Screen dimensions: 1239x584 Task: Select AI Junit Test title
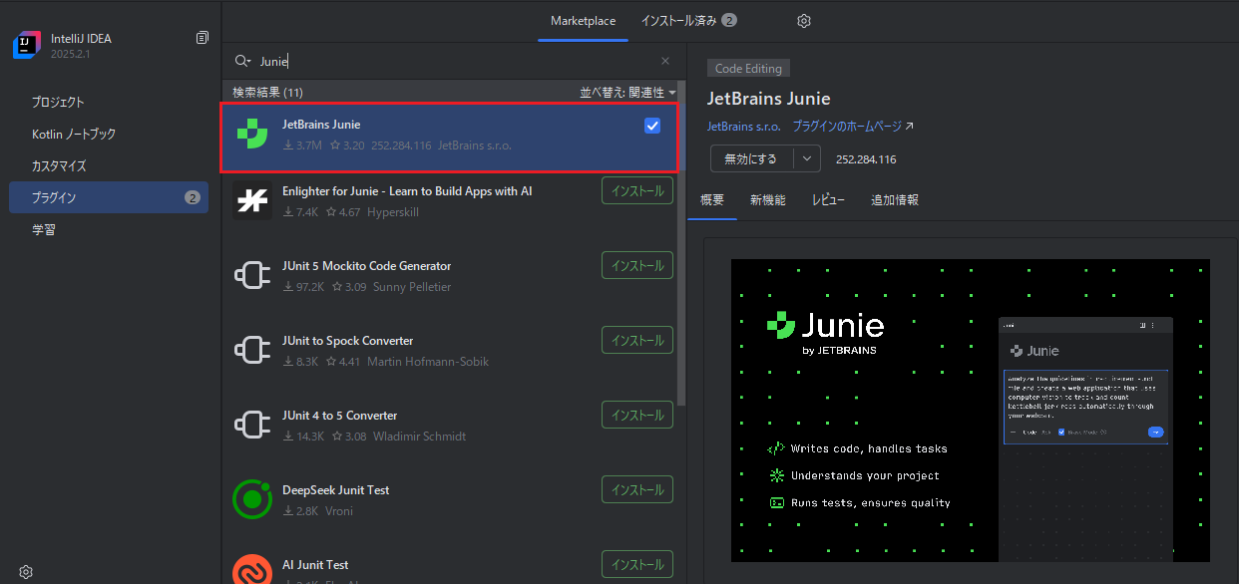pos(316,565)
